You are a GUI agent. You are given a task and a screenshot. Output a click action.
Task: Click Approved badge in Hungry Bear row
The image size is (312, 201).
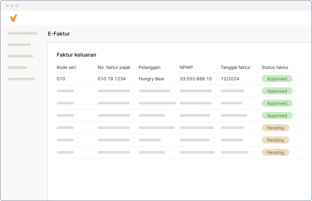(277, 79)
